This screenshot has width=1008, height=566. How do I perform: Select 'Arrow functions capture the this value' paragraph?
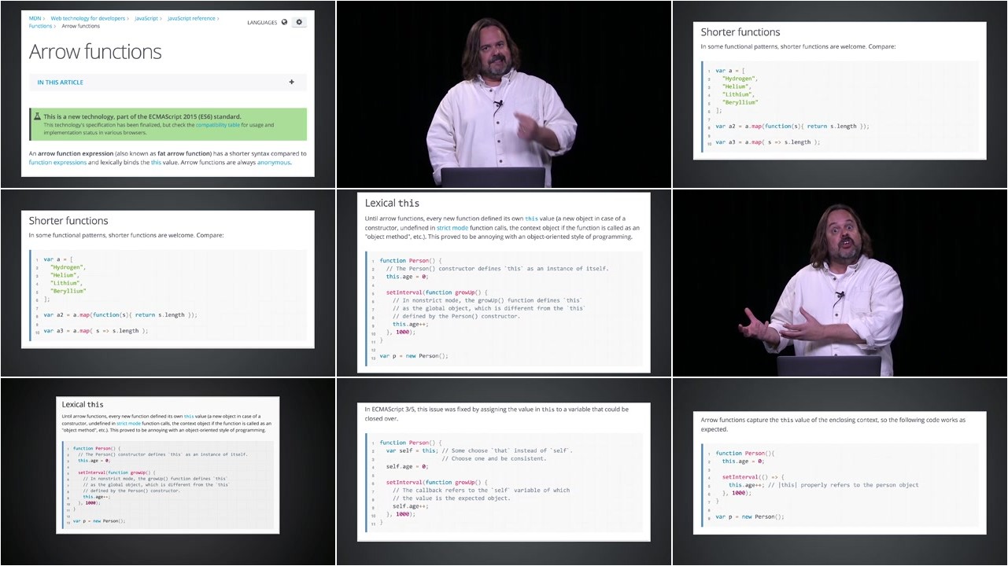[833, 424]
